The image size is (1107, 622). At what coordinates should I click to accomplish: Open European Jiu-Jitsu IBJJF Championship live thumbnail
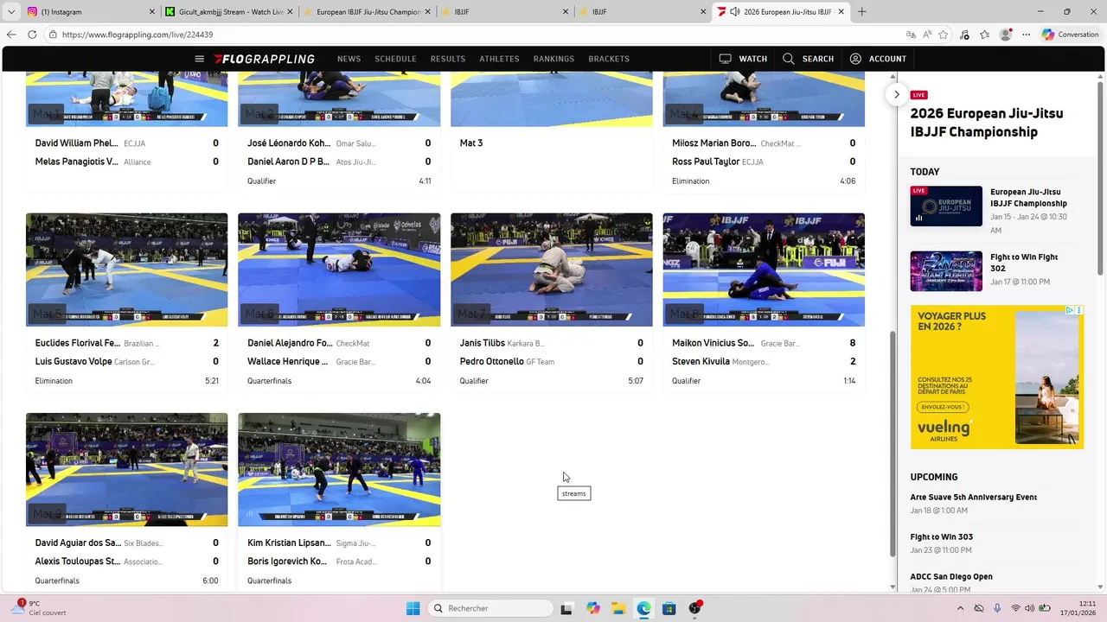click(x=946, y=206)
